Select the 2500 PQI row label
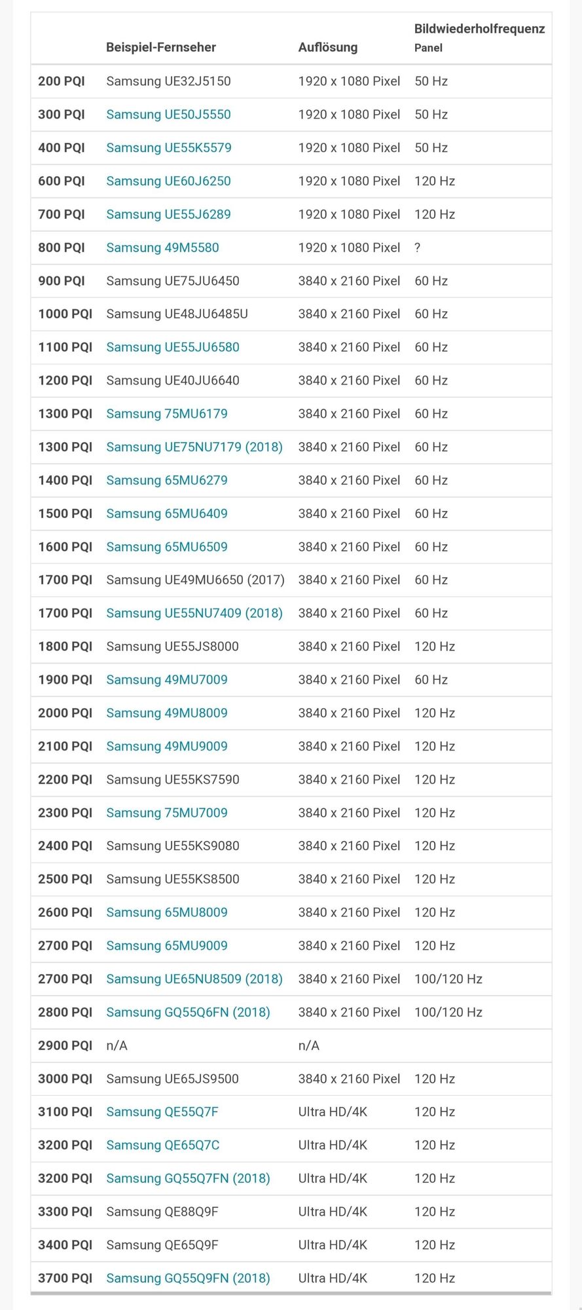 pos(65,879)
